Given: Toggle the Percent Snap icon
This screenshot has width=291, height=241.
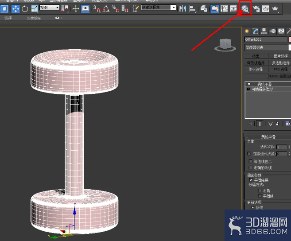Looking at the screenshot, I should pos(115,8).
